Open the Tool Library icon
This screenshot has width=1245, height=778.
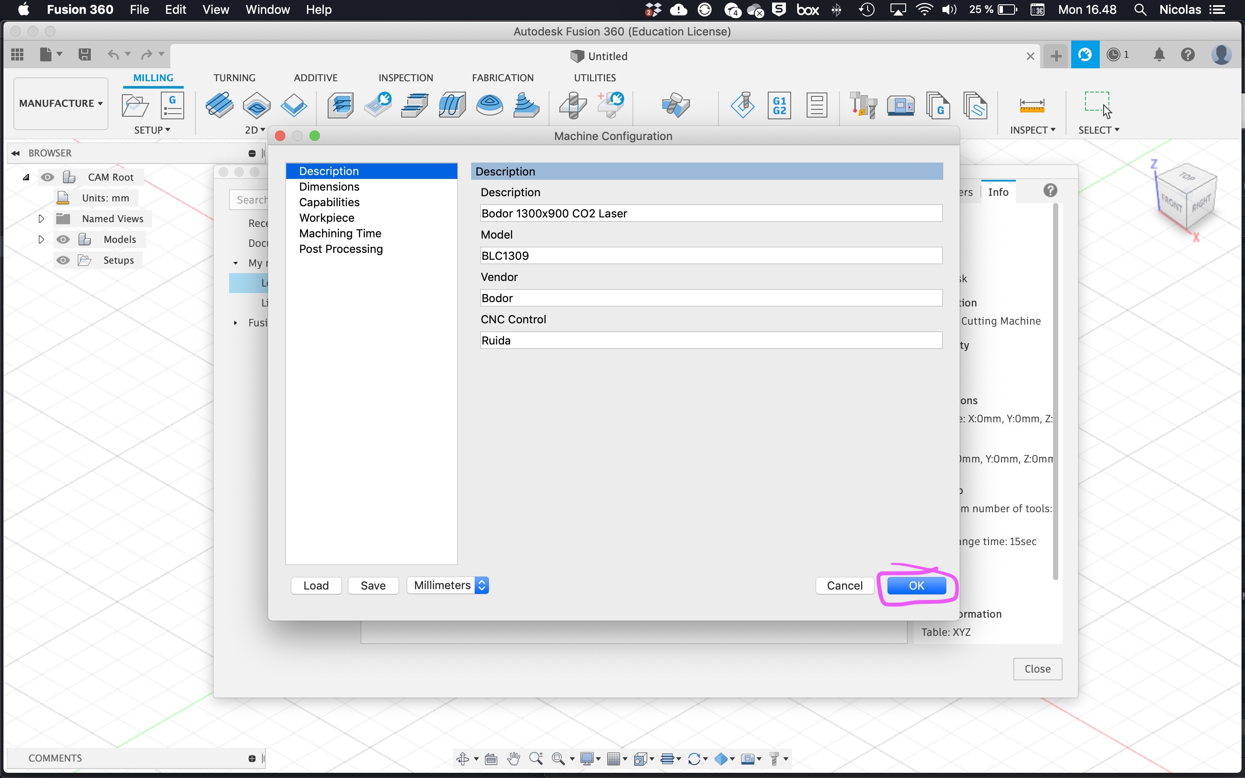(863, 105)
